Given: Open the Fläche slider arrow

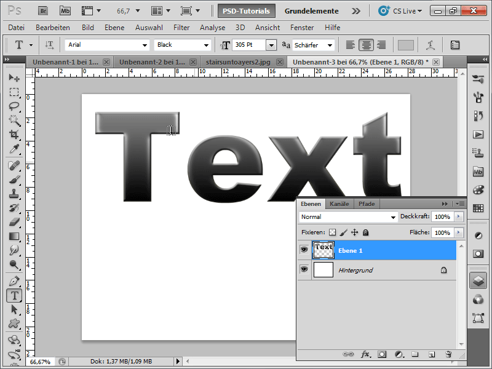Looking at the screenshot, I should 458,232.
